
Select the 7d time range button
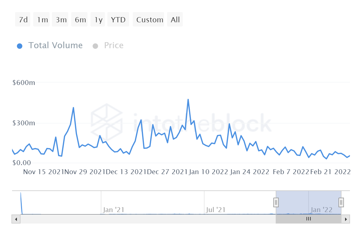tap(23, 20)
